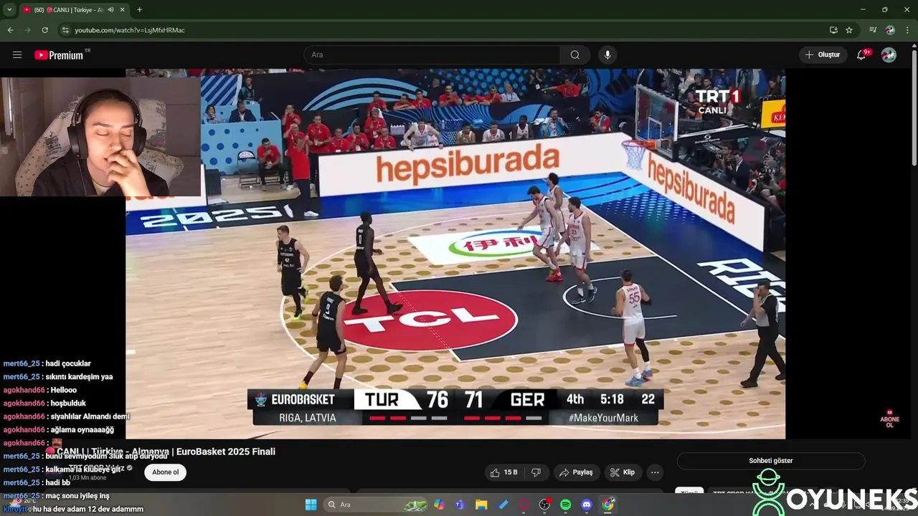Bookmark this page with the star
The image size is (918, 516).
pyautogui.click(x=849, y=30)
